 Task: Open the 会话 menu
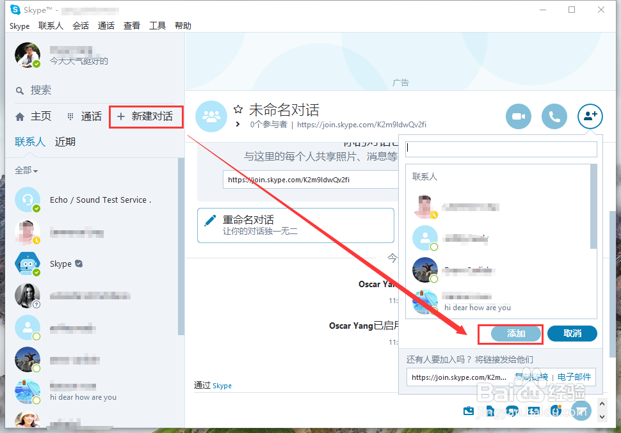point(81,26)
